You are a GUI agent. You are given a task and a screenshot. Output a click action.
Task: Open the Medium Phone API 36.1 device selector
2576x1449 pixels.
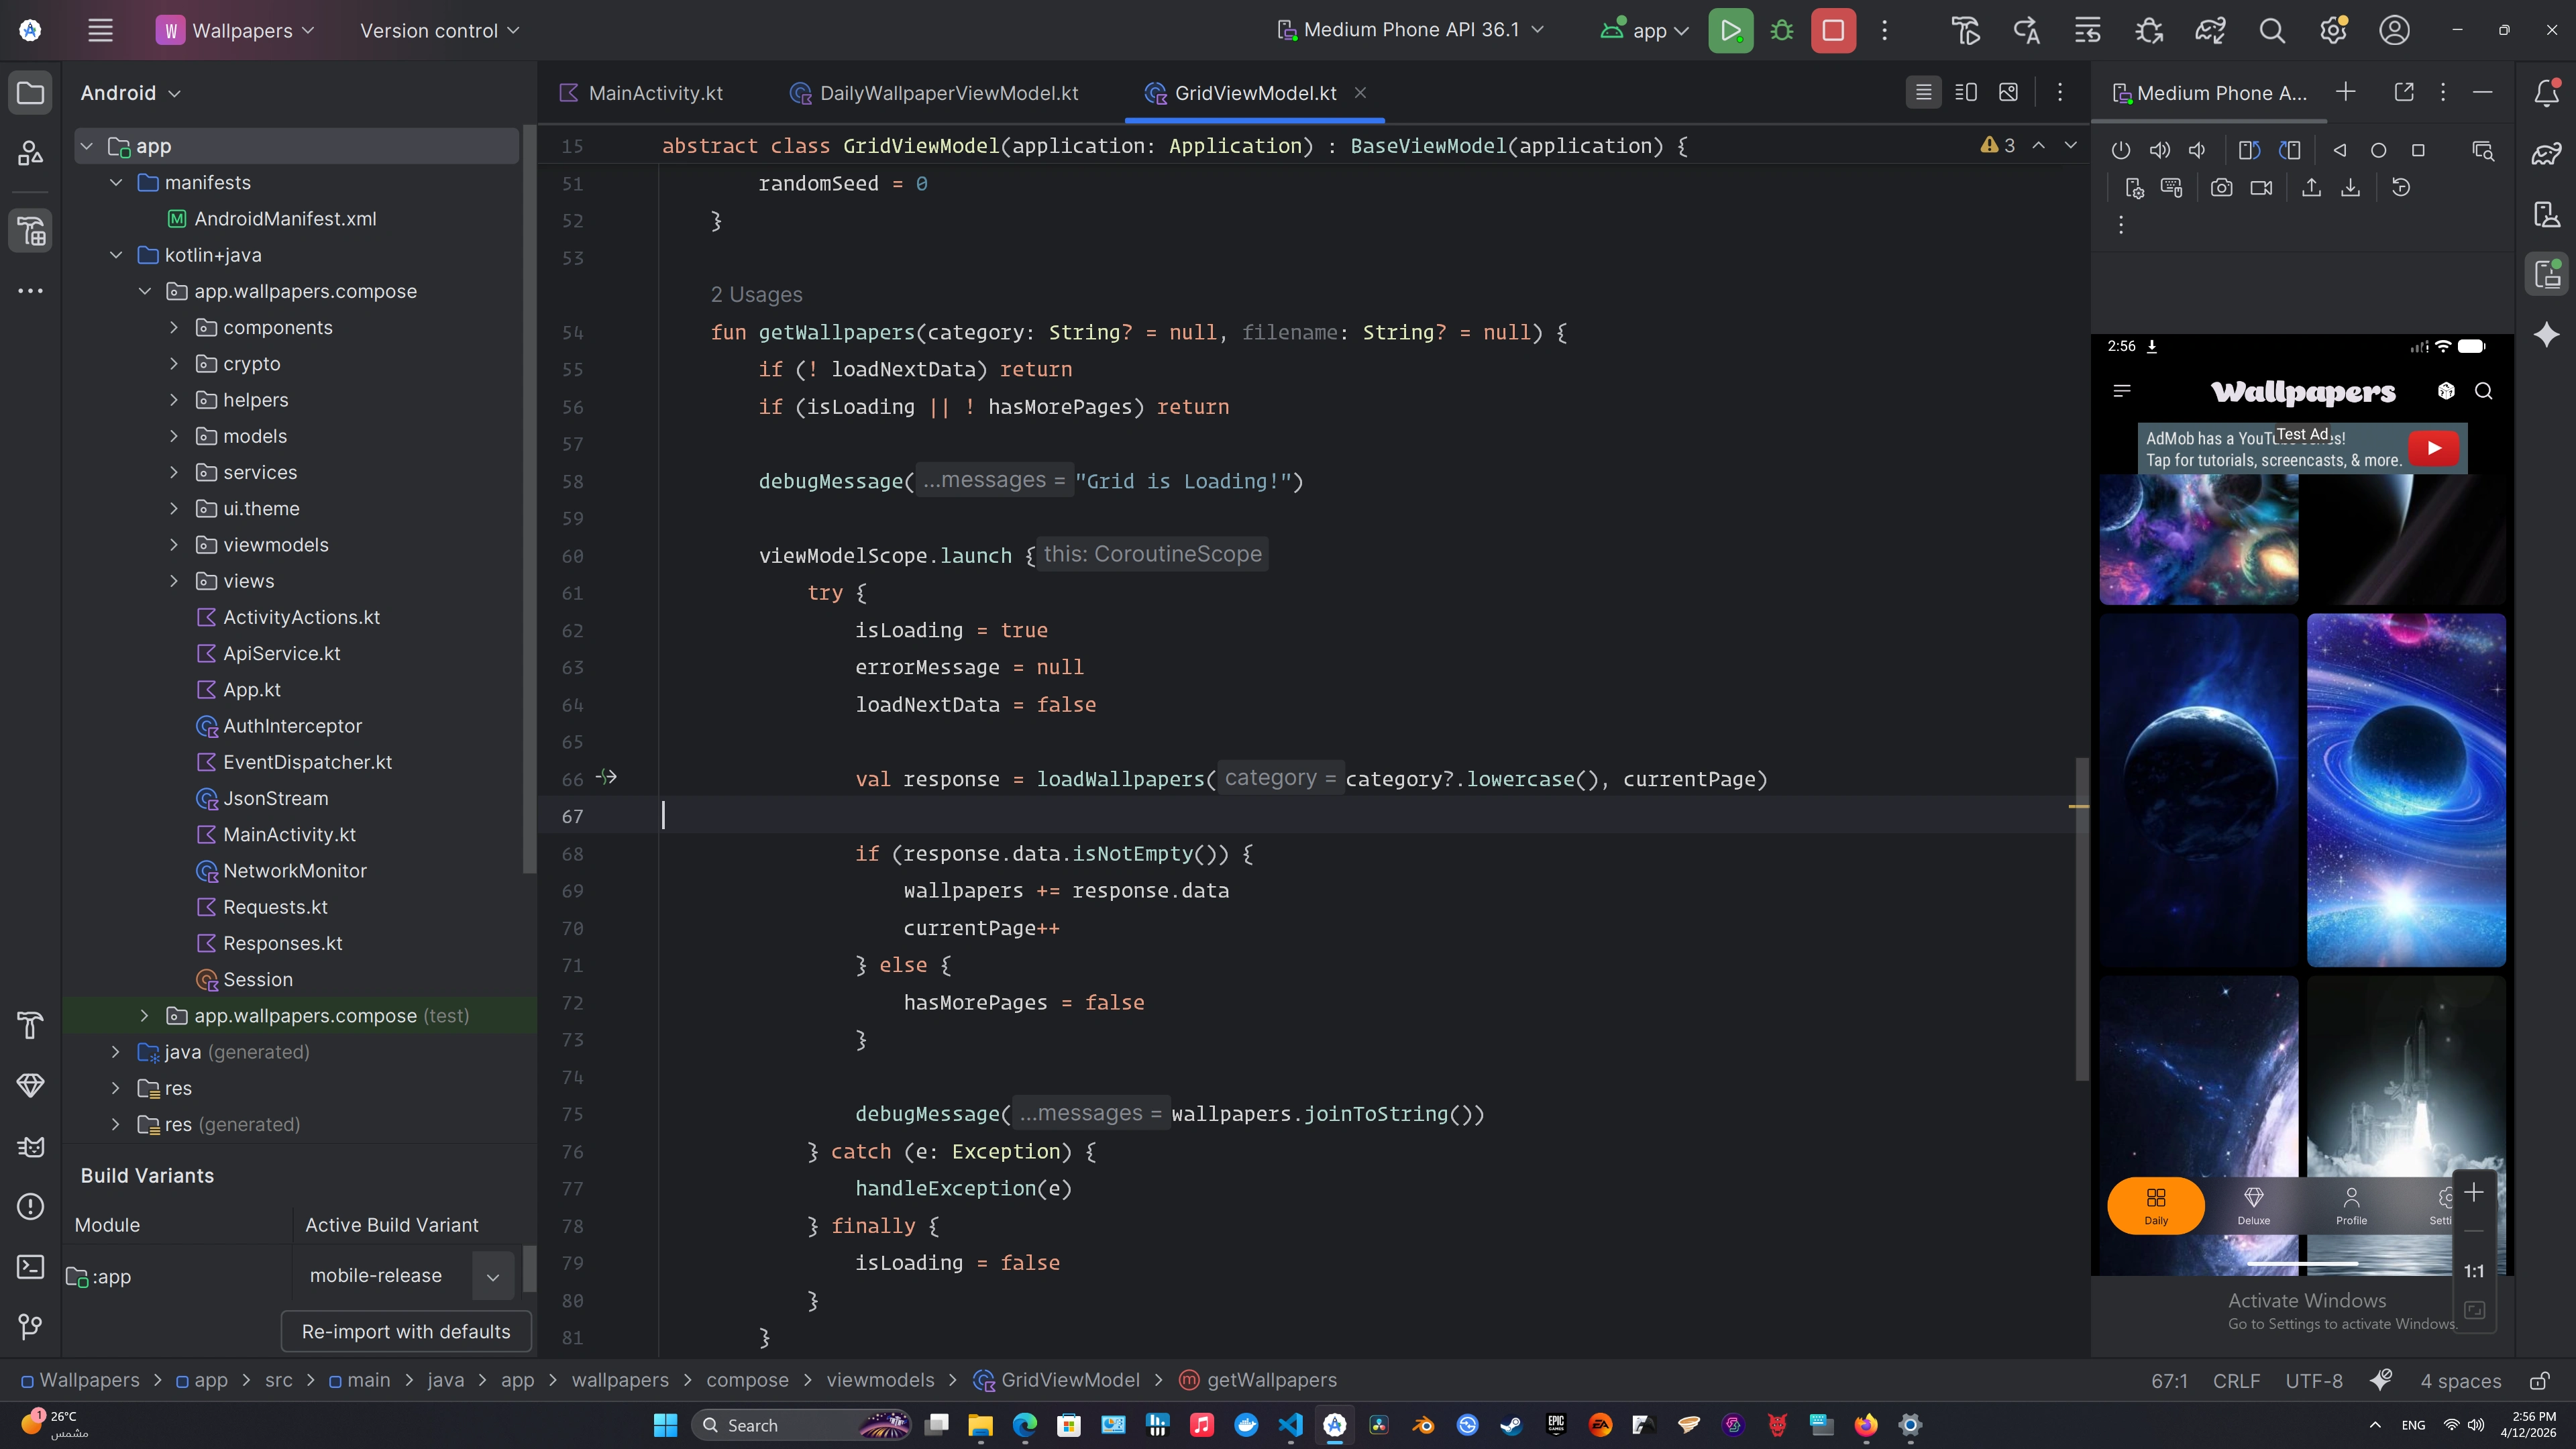pos(1411,30)
